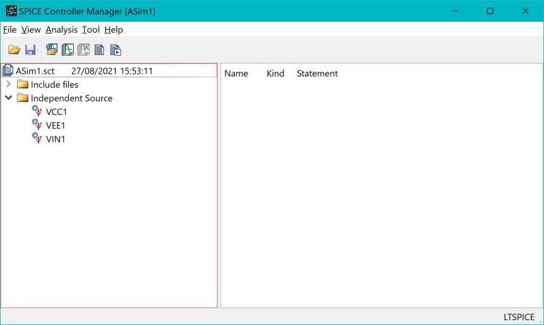This screenshot has height=325, width=544.
Task: Click the plain text document toolbar icon
Action: point(99,50)
